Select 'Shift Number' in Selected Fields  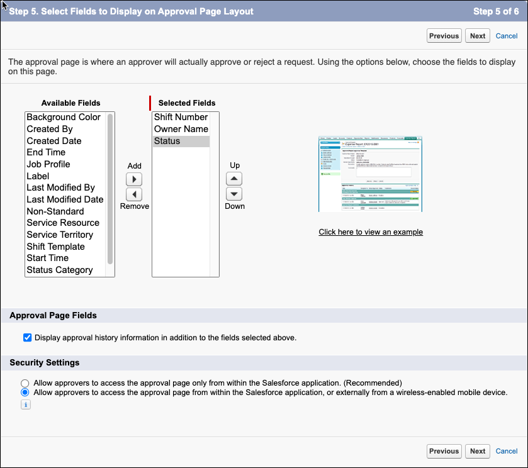pyautogui.click(x=181, y=117)
